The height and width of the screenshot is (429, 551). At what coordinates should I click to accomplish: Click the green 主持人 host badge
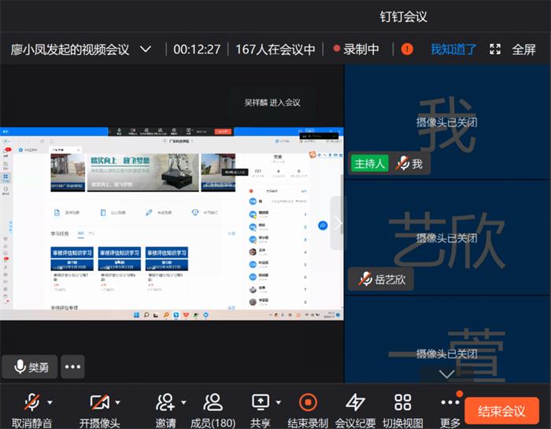pos(370,163)
